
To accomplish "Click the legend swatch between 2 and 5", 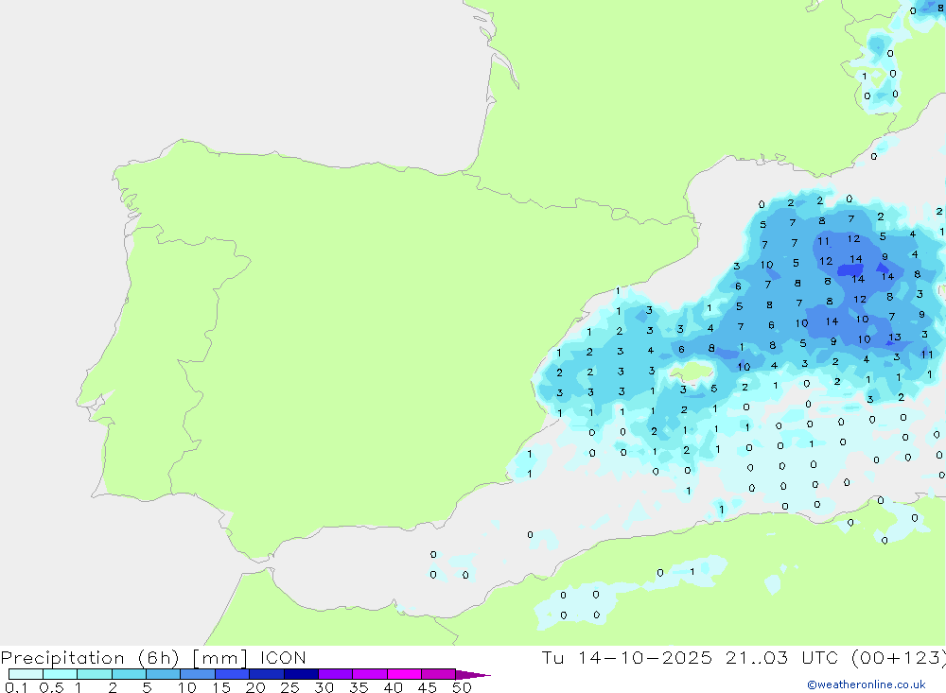I will (129, 674).
